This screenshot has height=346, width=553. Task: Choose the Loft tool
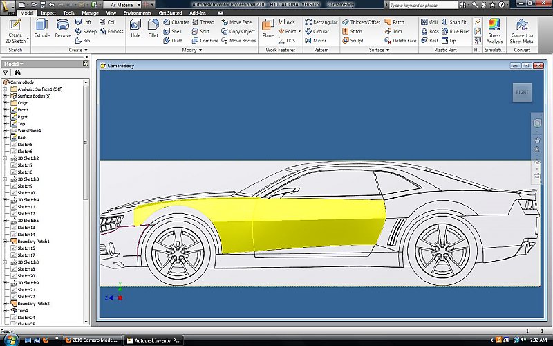click(83, 22)
